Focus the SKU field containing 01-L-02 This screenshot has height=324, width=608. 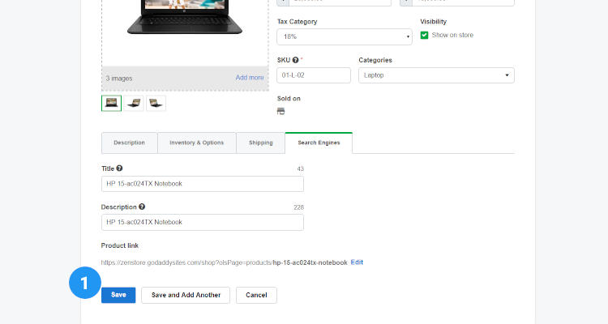[x=314, y=75]
